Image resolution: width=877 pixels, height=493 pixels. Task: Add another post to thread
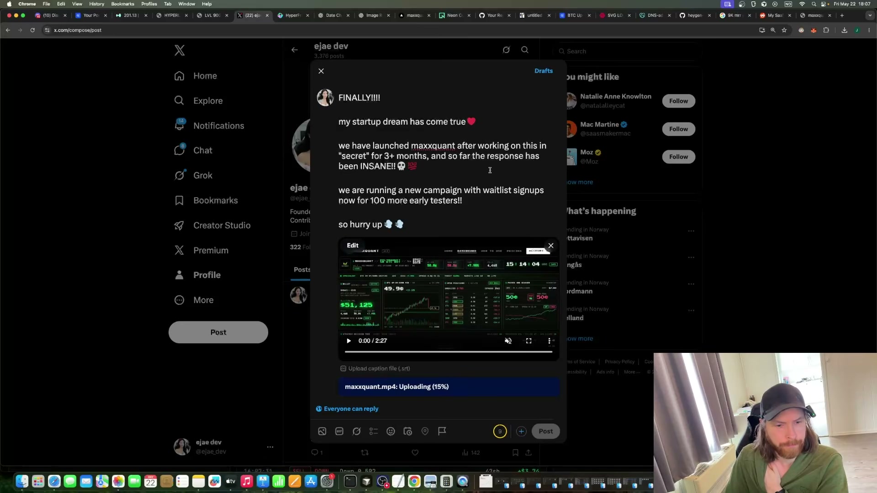tap(521, 431)
